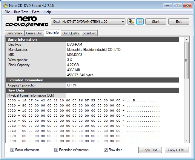
Task: Click the Disc type label
Action: pyautogui.click(x=15, y=45)
